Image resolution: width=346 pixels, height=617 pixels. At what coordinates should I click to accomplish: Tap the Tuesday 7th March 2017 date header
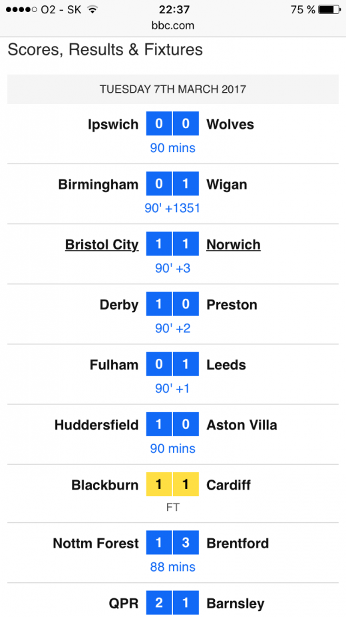click(173, 89)
